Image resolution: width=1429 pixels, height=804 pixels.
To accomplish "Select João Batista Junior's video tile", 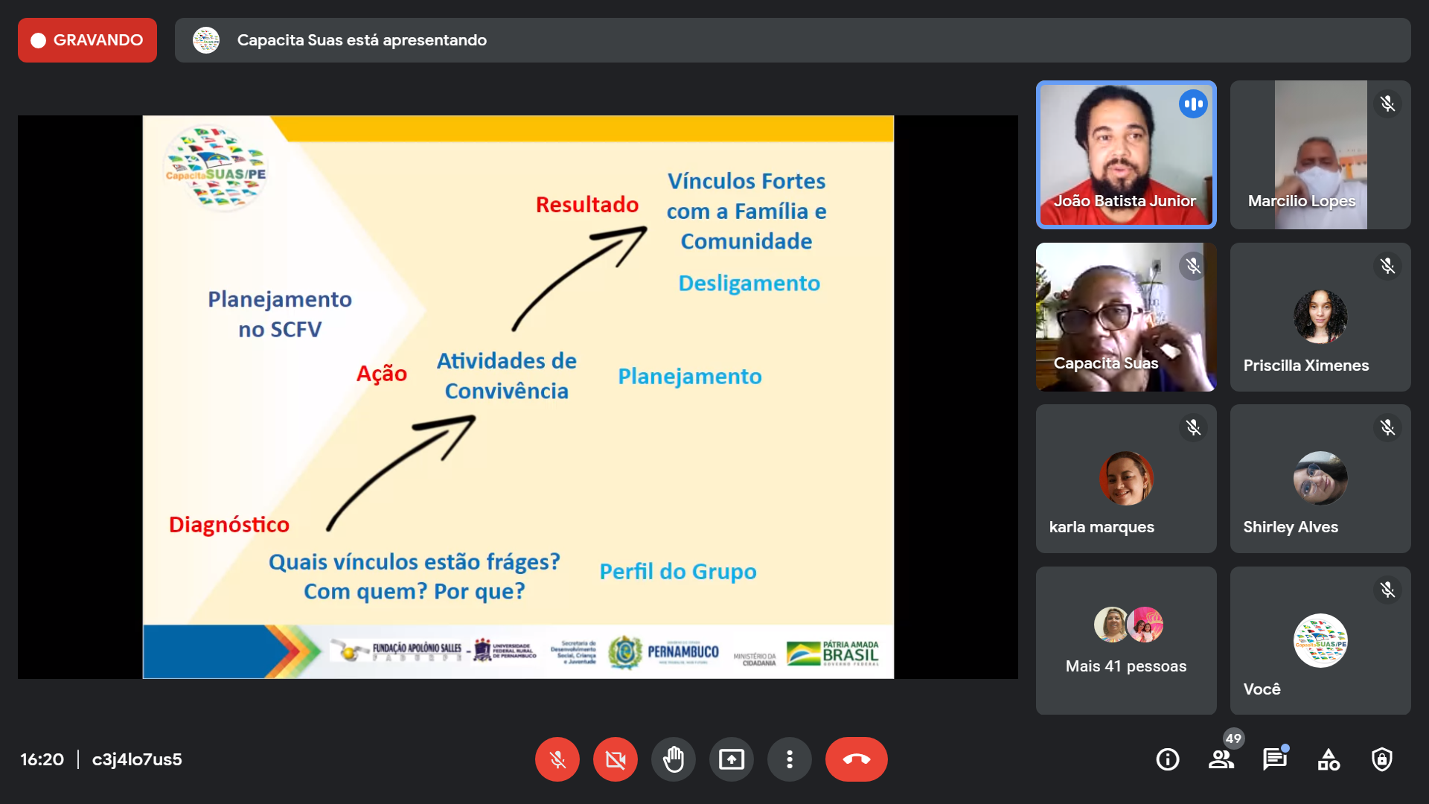I will (1125, 155).
